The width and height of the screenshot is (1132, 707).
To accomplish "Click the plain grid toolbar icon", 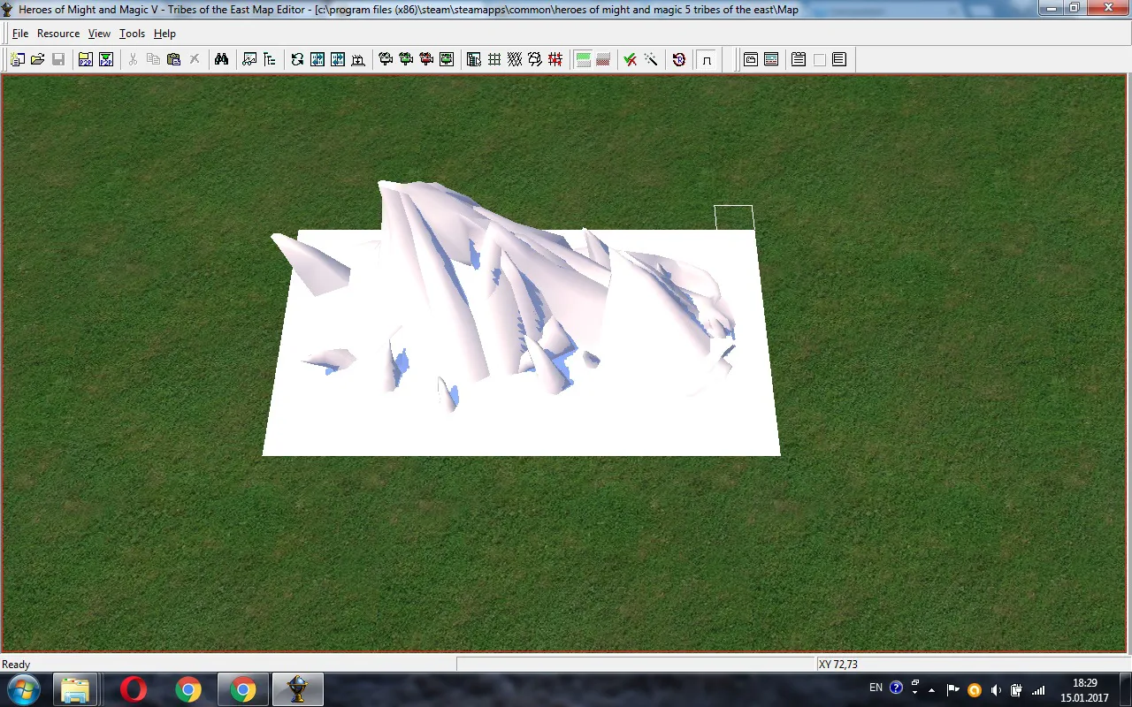I will point(494,59).
